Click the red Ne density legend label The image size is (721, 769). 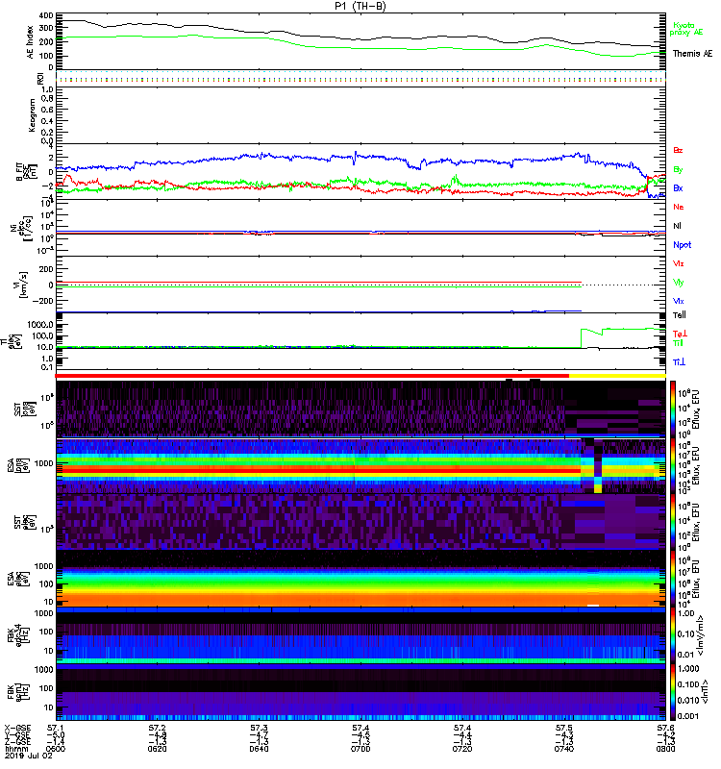click(679, 207)
